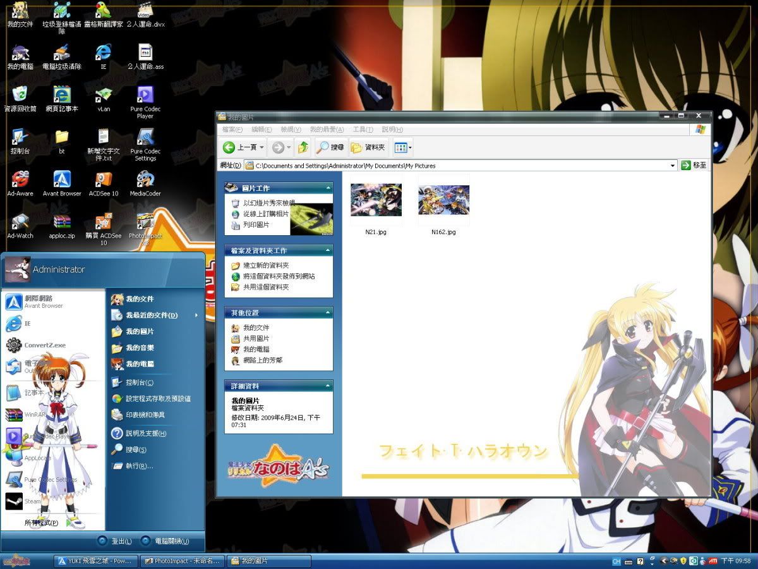Open the Forward button history dropdown arrow

(x=289, y=147)
